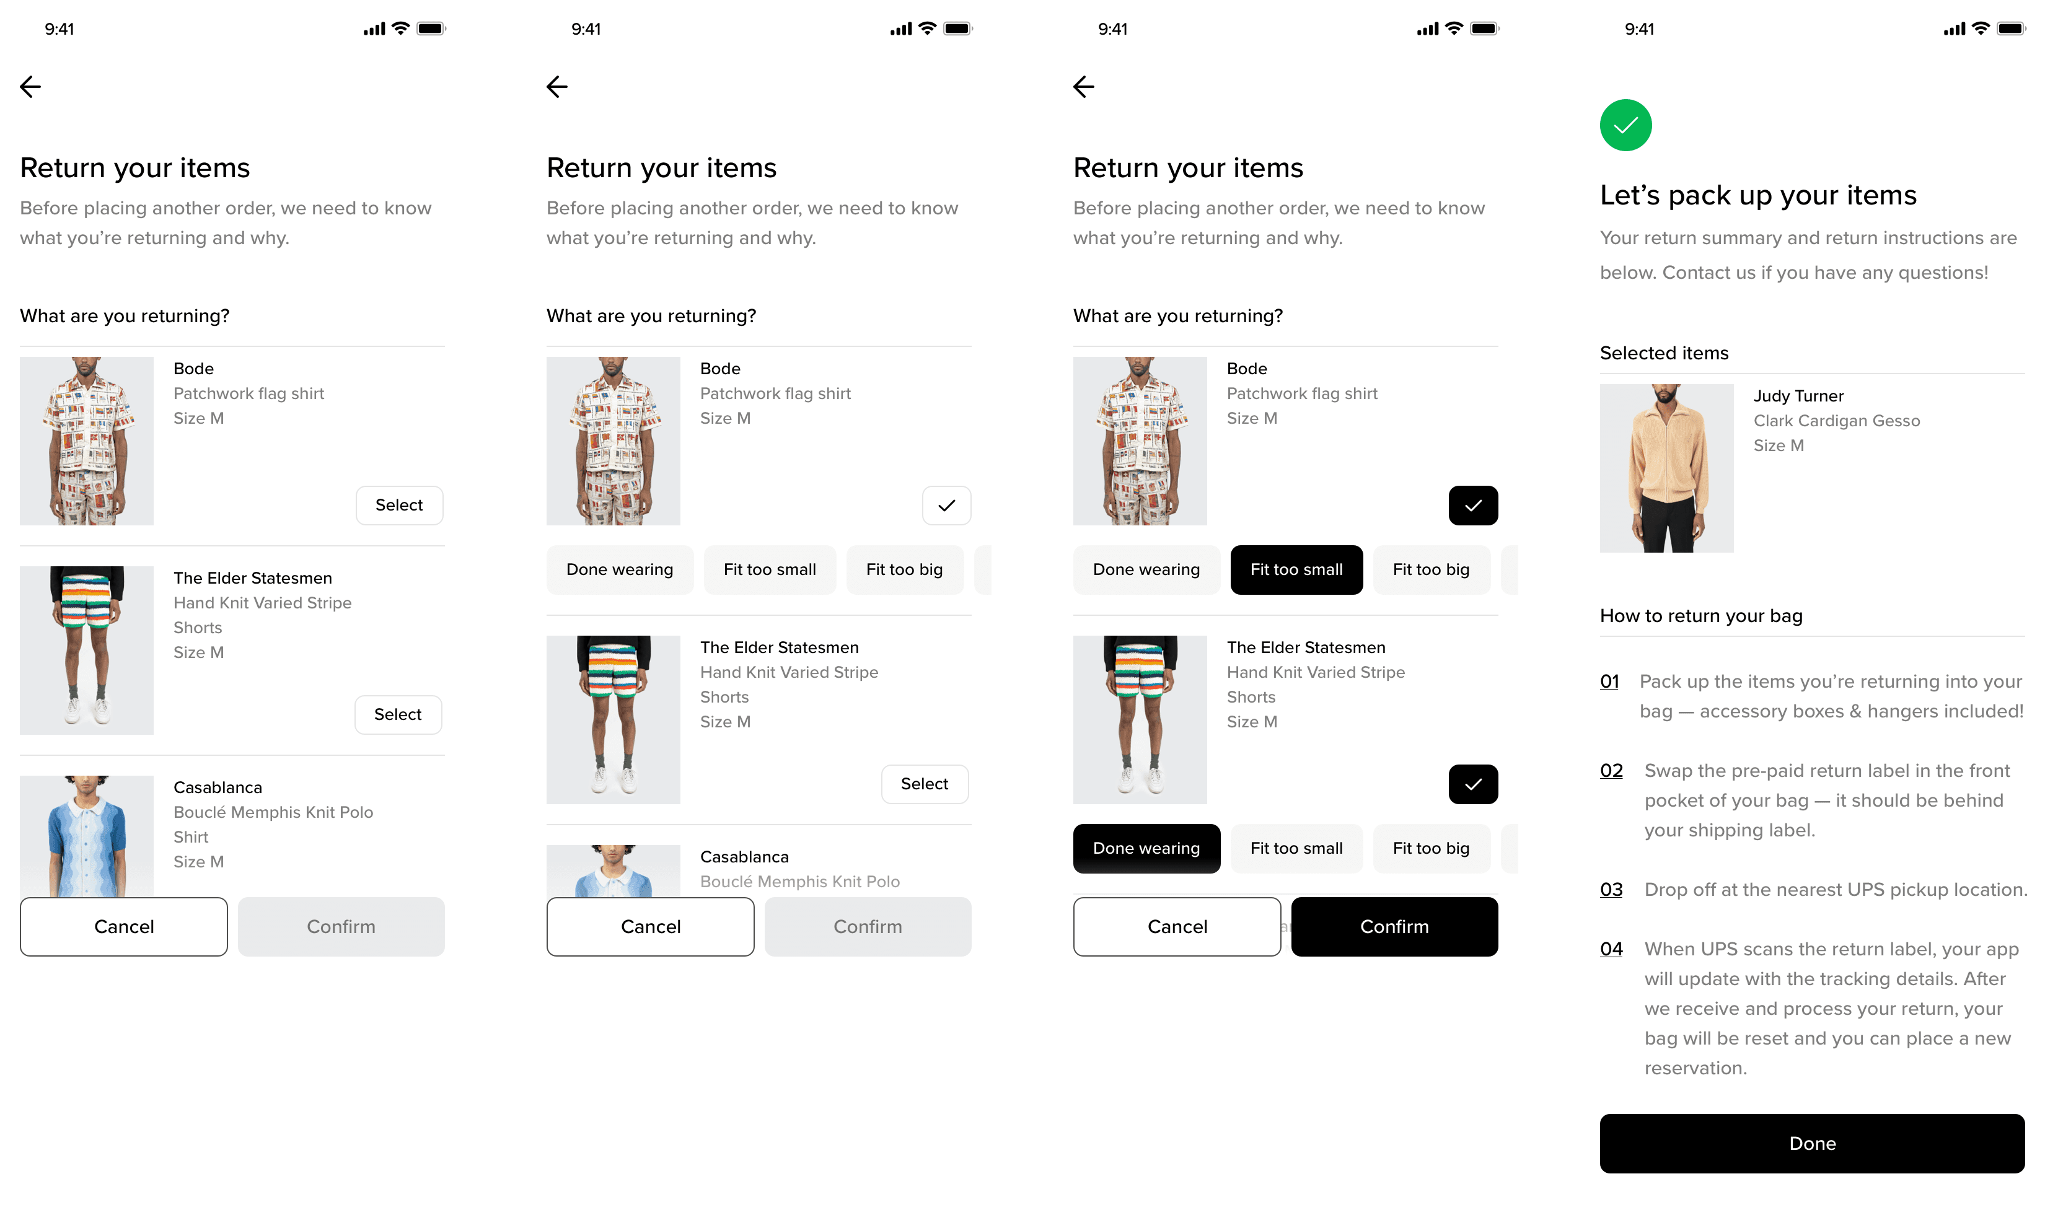The image size is (2045, 1223).
Task: Uncheck the black checkmark on Bode shirt
Action: coord(1473,505)
